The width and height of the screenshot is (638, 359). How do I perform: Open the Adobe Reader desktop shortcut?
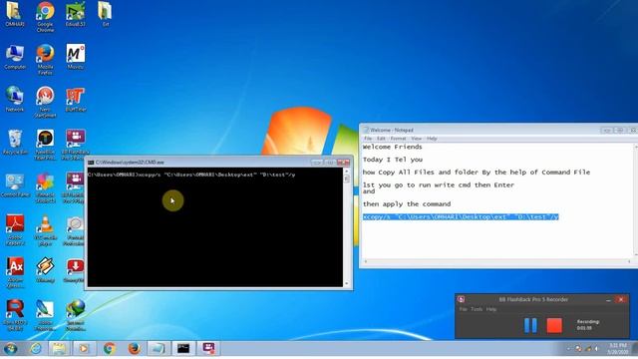pos(15,230)
